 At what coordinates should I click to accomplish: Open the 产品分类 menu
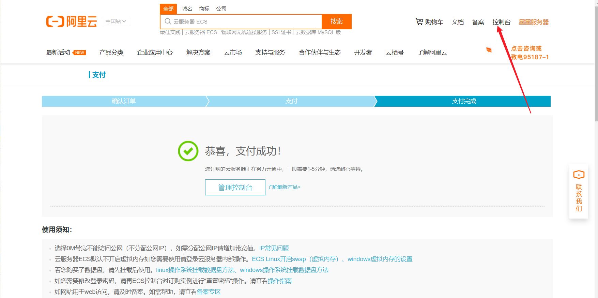[x=111, y=53]
